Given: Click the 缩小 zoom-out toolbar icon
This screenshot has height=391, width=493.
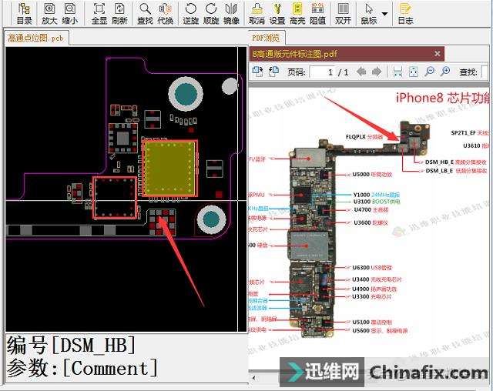Looking at the screenshot, I should coord(70,14).
